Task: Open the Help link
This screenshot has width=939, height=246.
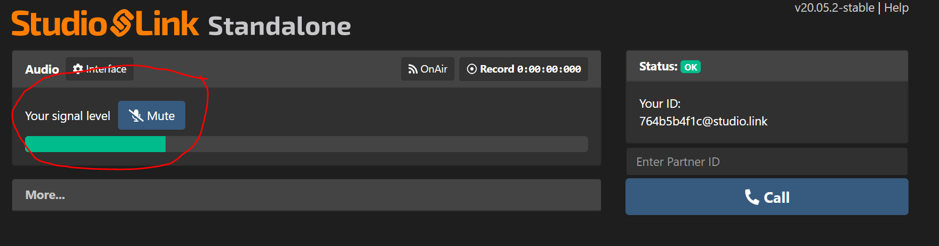Action: [x=896, y=8]
